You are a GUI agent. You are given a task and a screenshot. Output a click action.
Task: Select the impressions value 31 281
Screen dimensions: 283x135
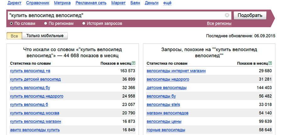pyautogui.click(x=265, y=79)
